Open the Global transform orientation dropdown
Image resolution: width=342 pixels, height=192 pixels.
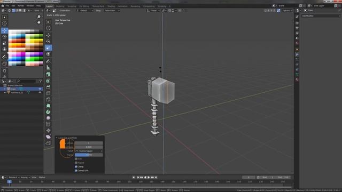(x=153, y=11)
